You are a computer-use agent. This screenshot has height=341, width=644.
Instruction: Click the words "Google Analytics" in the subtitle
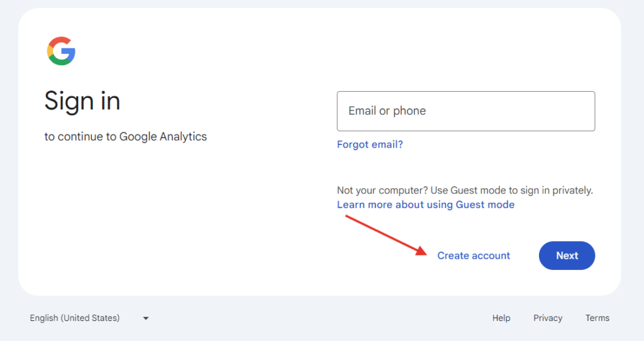click(x=163, y=137)
